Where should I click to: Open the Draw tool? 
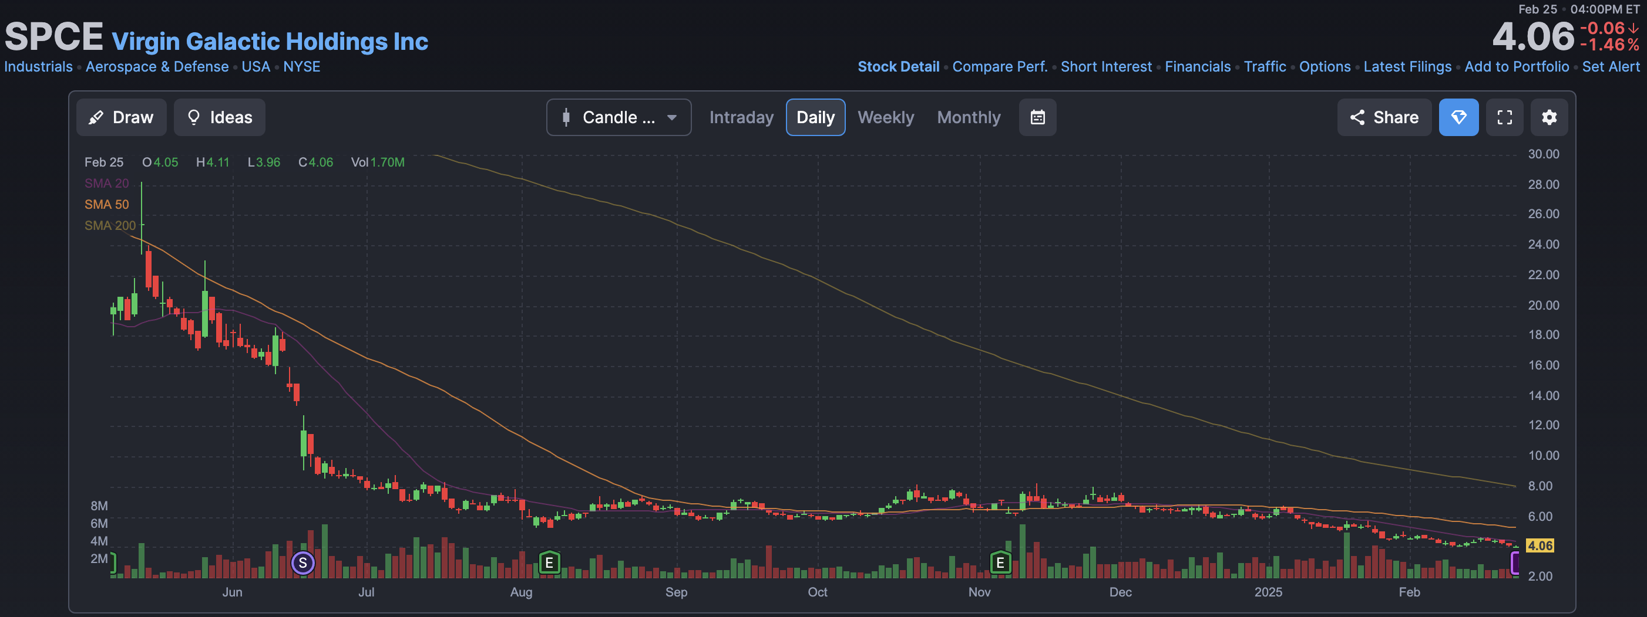pyautogui.click(x=121, y=117)
